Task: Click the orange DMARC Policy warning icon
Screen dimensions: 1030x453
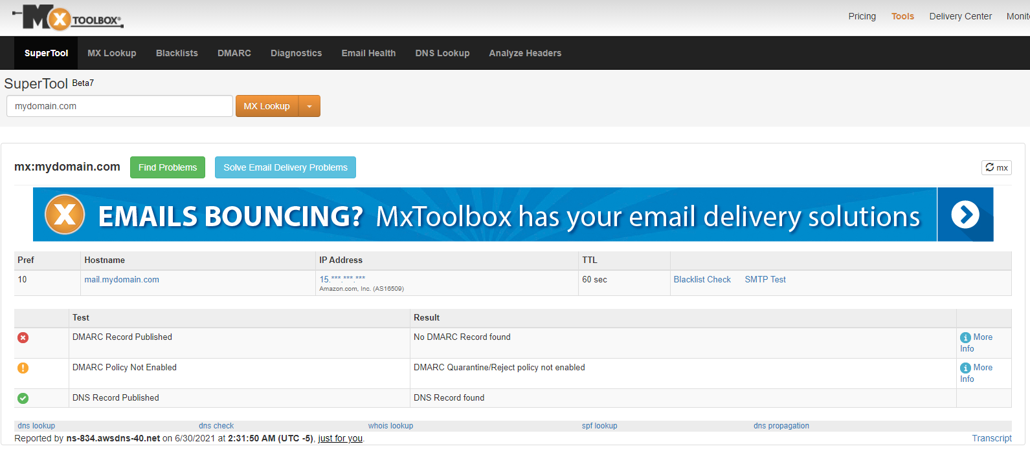Action: (23, 368)
